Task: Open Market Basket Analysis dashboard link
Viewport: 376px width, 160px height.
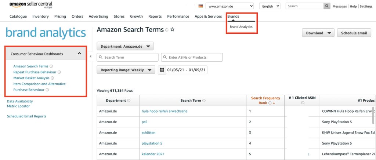Action: point(32,78)
